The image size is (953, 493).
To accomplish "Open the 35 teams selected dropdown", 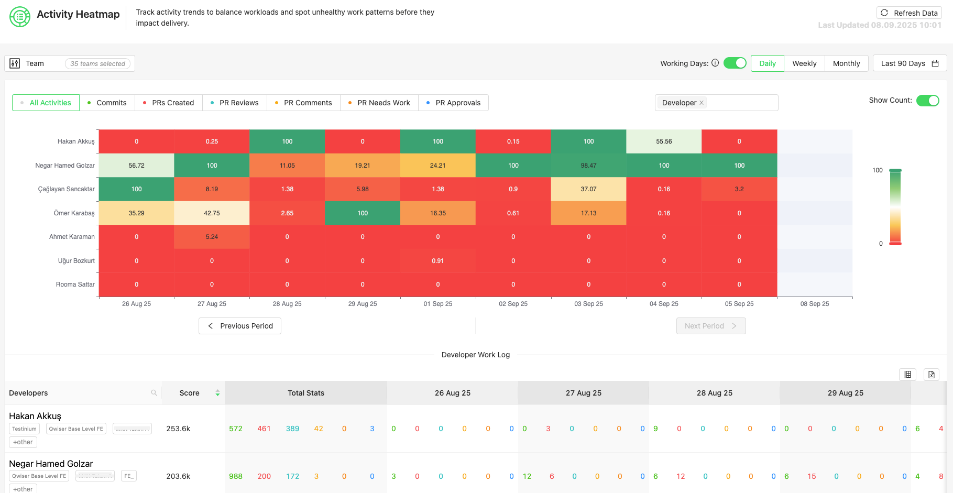I will pos(98,63).
